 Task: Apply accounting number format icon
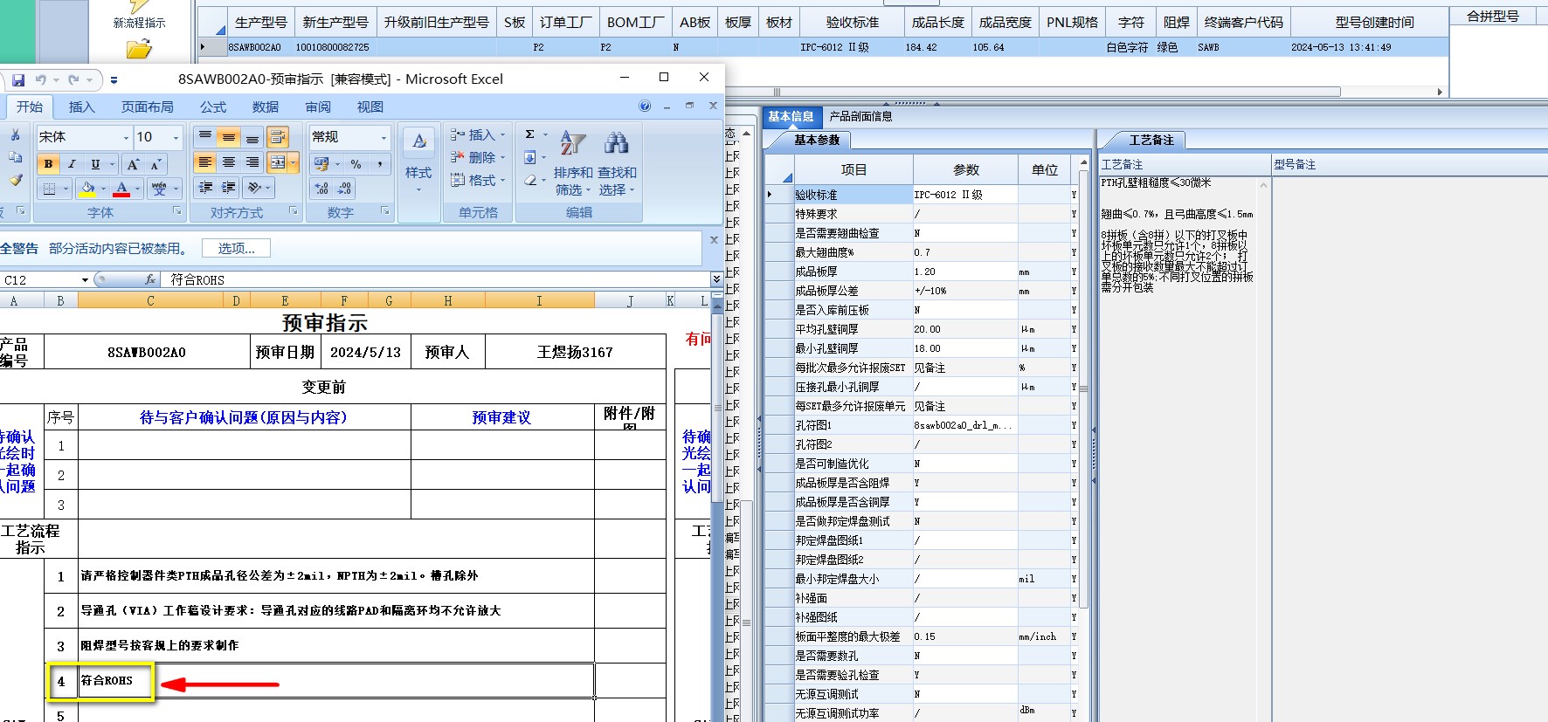click(x=321, y=164)
